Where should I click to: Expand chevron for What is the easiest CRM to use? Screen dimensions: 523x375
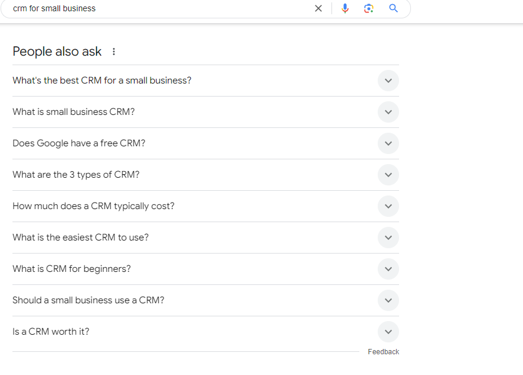click(x=388, y=238)
